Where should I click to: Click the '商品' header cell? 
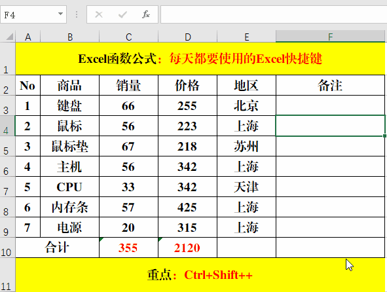coord(70,85)
